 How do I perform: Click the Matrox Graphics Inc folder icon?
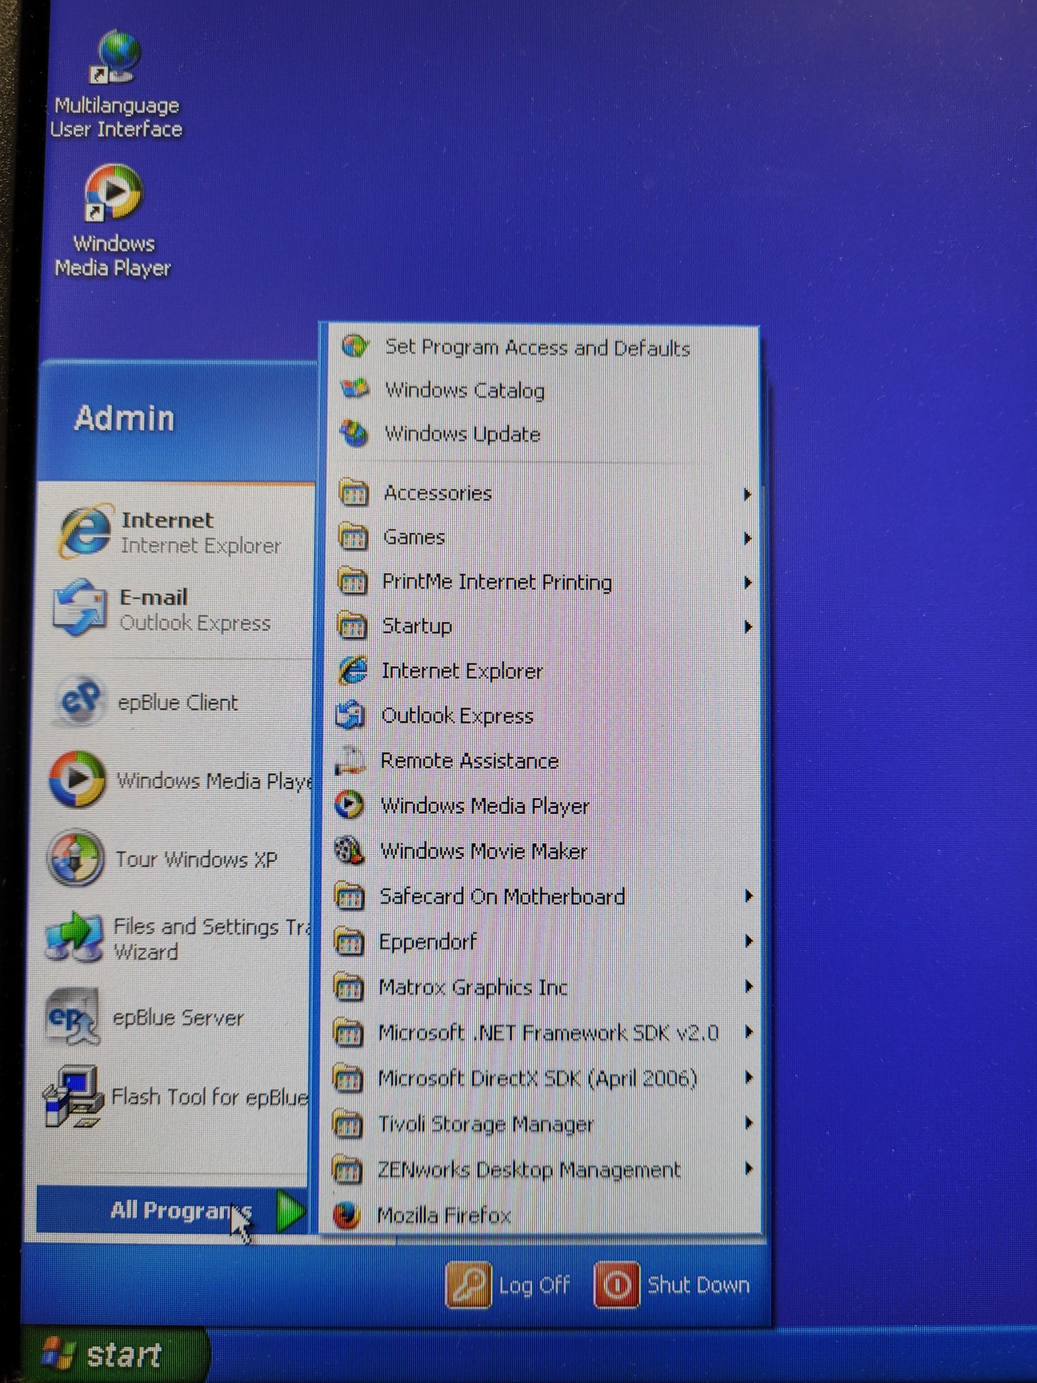click(348, 987)
